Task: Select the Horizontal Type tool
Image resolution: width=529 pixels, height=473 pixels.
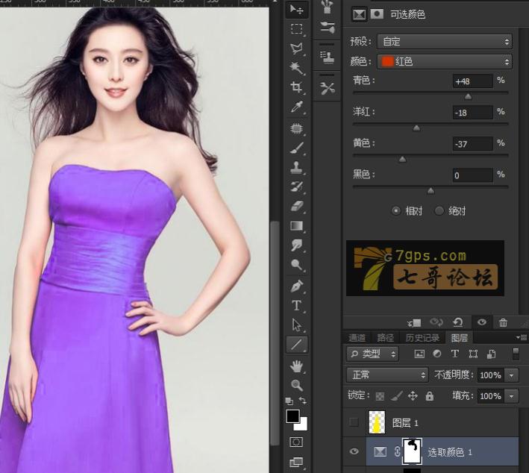Action: point(296,306)
